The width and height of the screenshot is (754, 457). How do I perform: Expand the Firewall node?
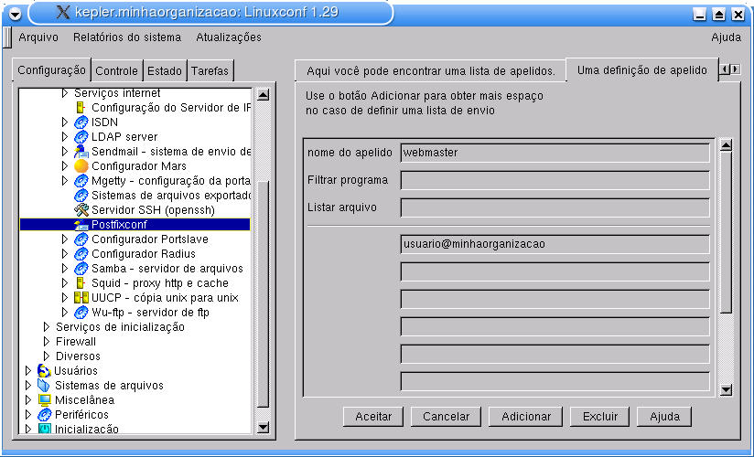pyautogui.click(x=47, y=342)
